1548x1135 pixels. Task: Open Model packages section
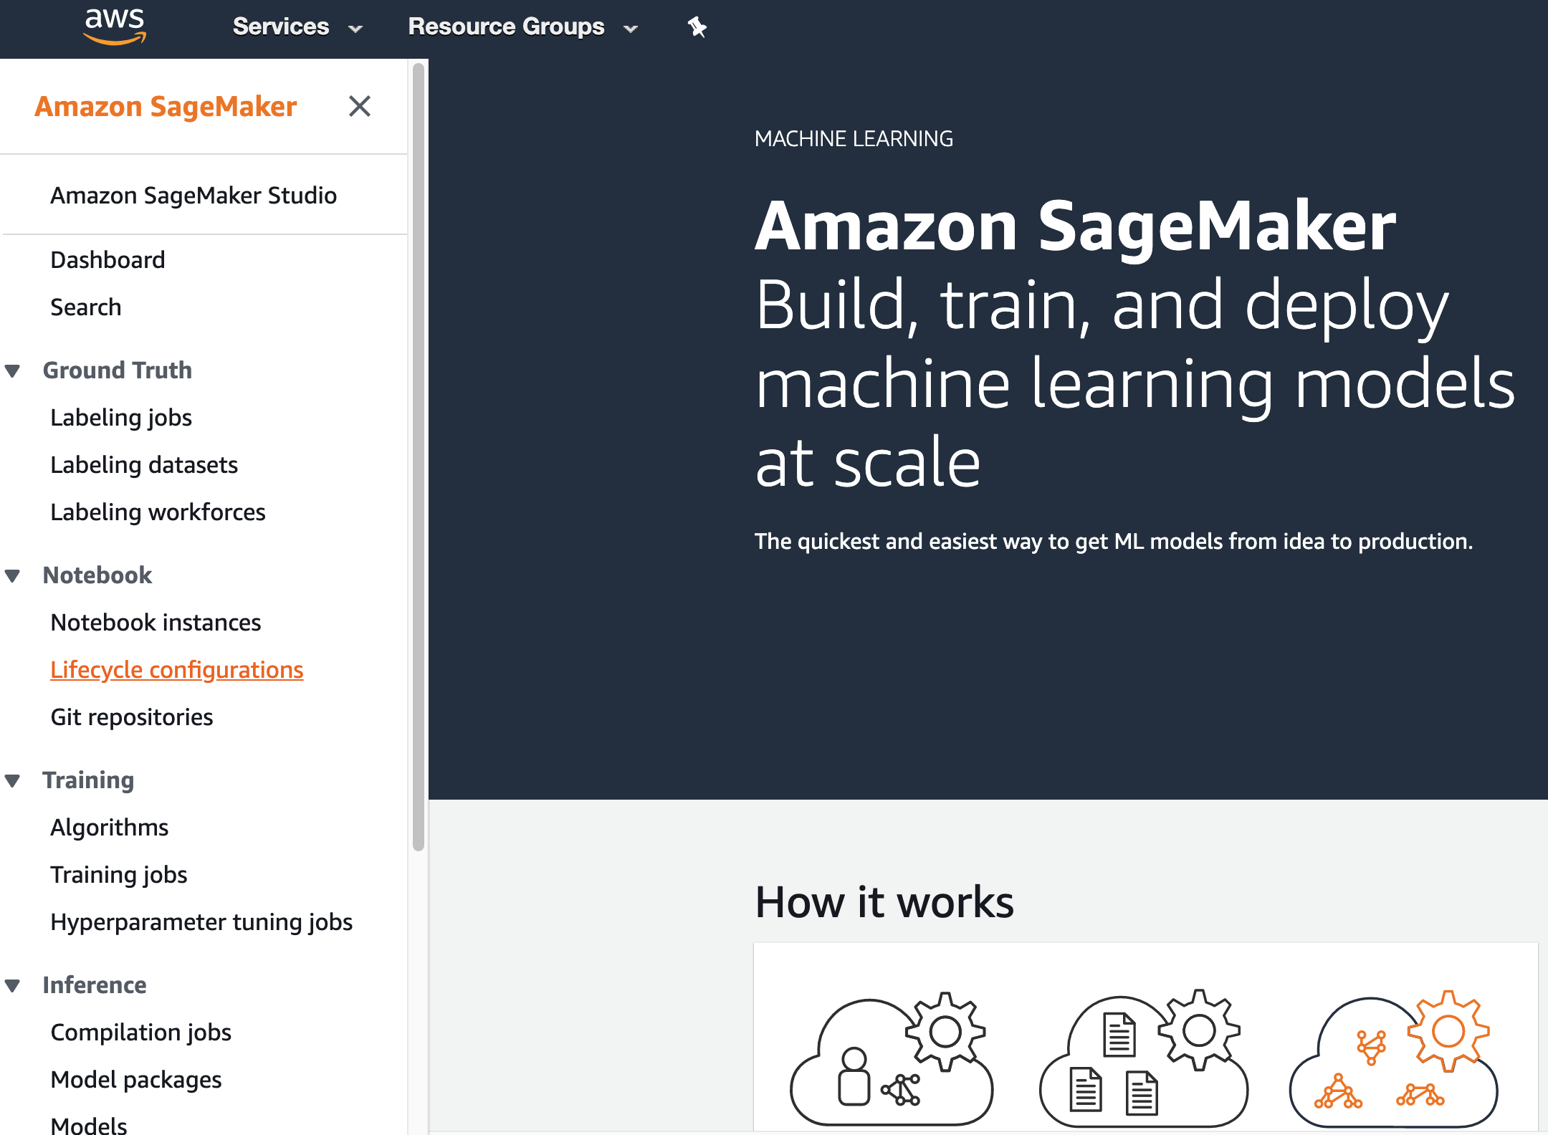(x=136, y=1078)
